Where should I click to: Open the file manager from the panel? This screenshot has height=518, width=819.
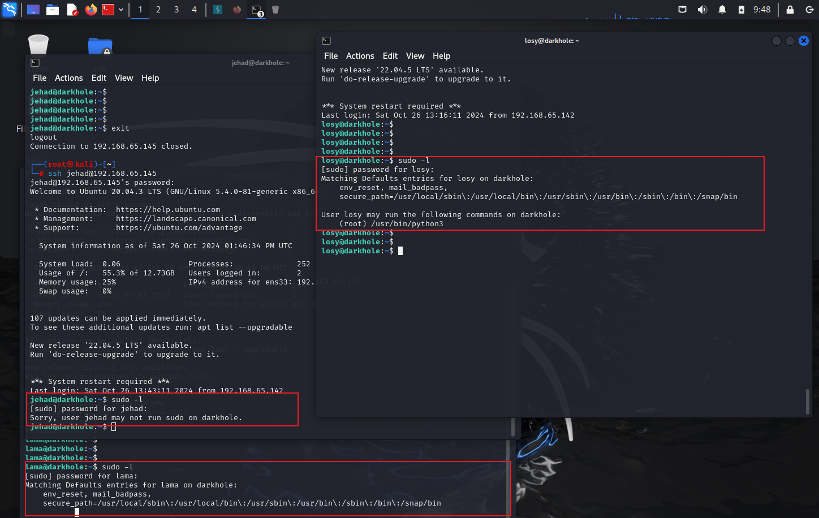pyautogui.click(x=53, y=10)
